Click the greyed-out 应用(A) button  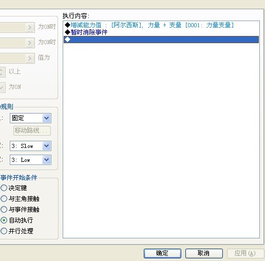coord(245,253)
